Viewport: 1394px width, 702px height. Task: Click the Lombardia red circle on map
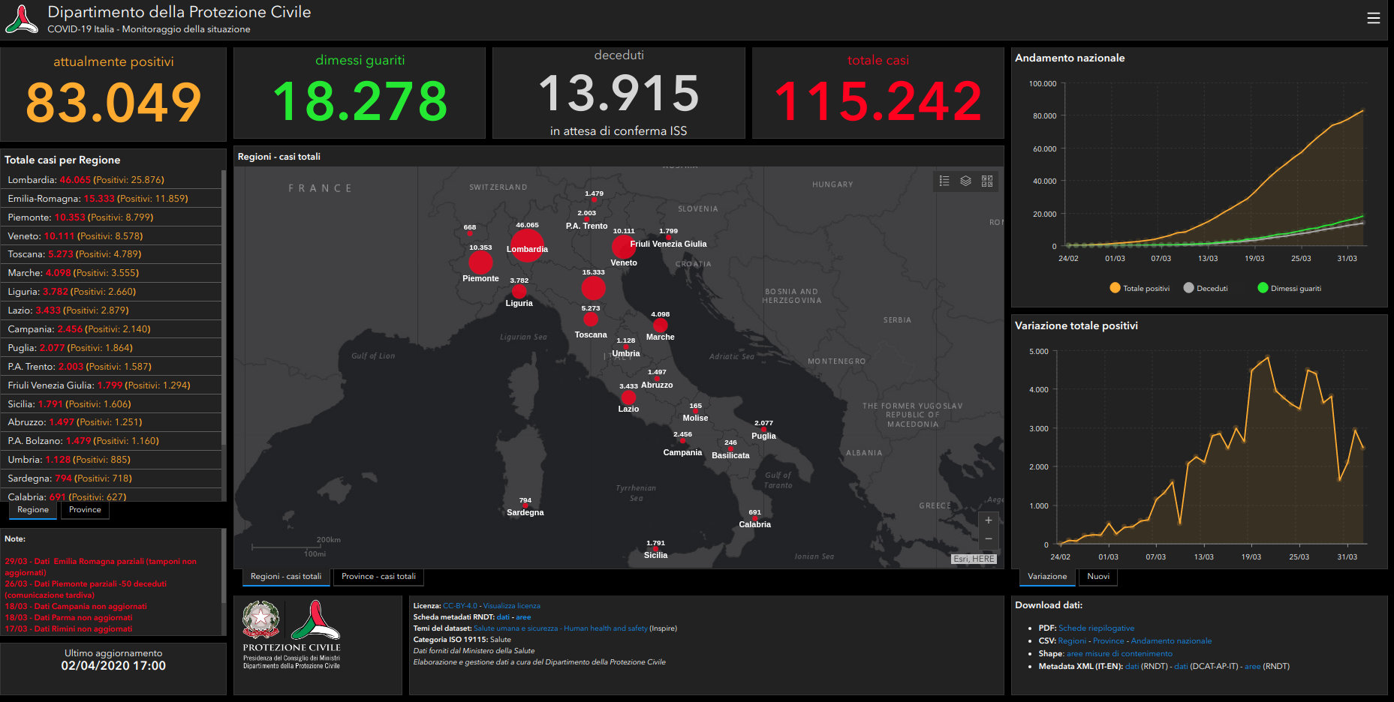pos(526,246)
